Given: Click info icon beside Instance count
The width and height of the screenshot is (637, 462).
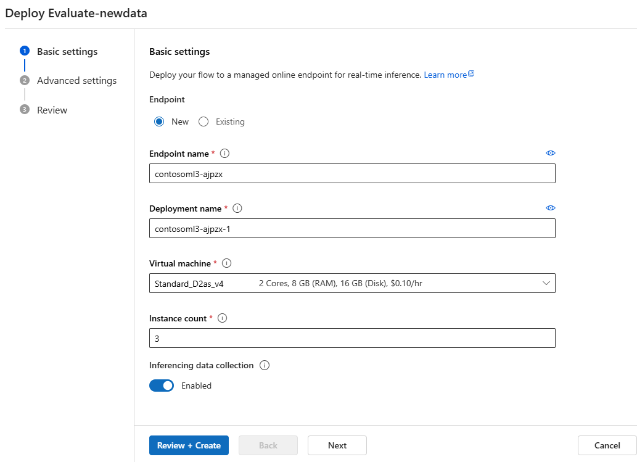Looking at the screenshot, I should coord(223,318).
